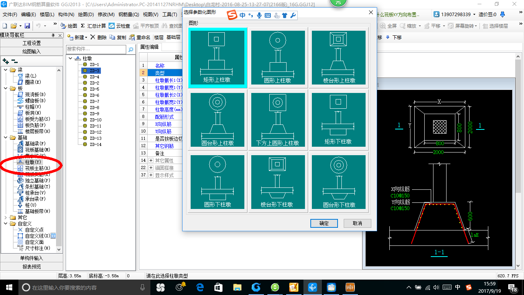
Task: Click the 复制 copy button
Action: (118, 37)
